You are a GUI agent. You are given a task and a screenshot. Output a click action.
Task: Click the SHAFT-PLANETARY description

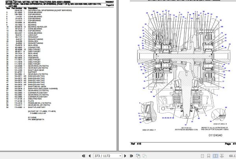(x=37, y=107)
